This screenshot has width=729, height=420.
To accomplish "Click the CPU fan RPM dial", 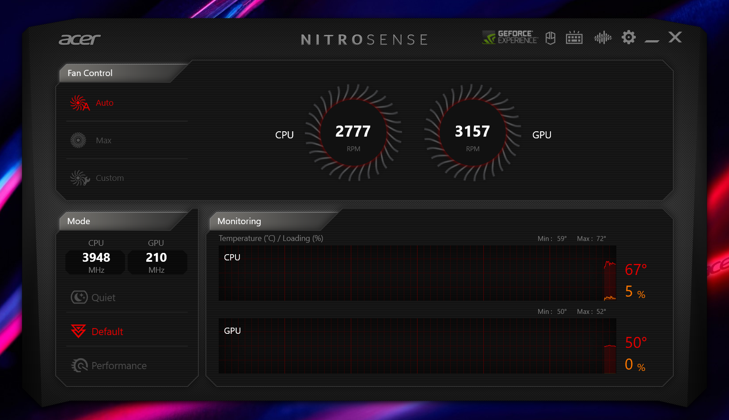I will coord(353,133).
